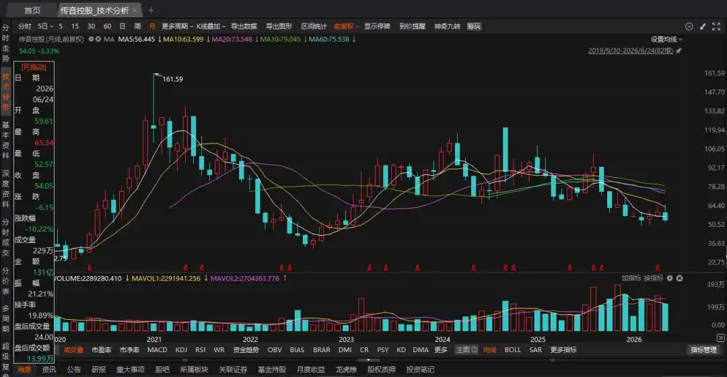This screenshot has width=727, height=377.
Task: Select the drawing pen tool icon
Action: click(702, 26)
